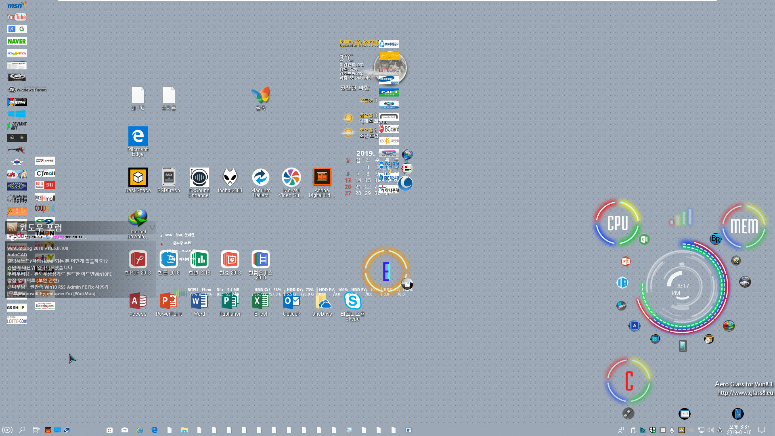Click the http://www.glass8.eu watermark link

tap(745, 393)
